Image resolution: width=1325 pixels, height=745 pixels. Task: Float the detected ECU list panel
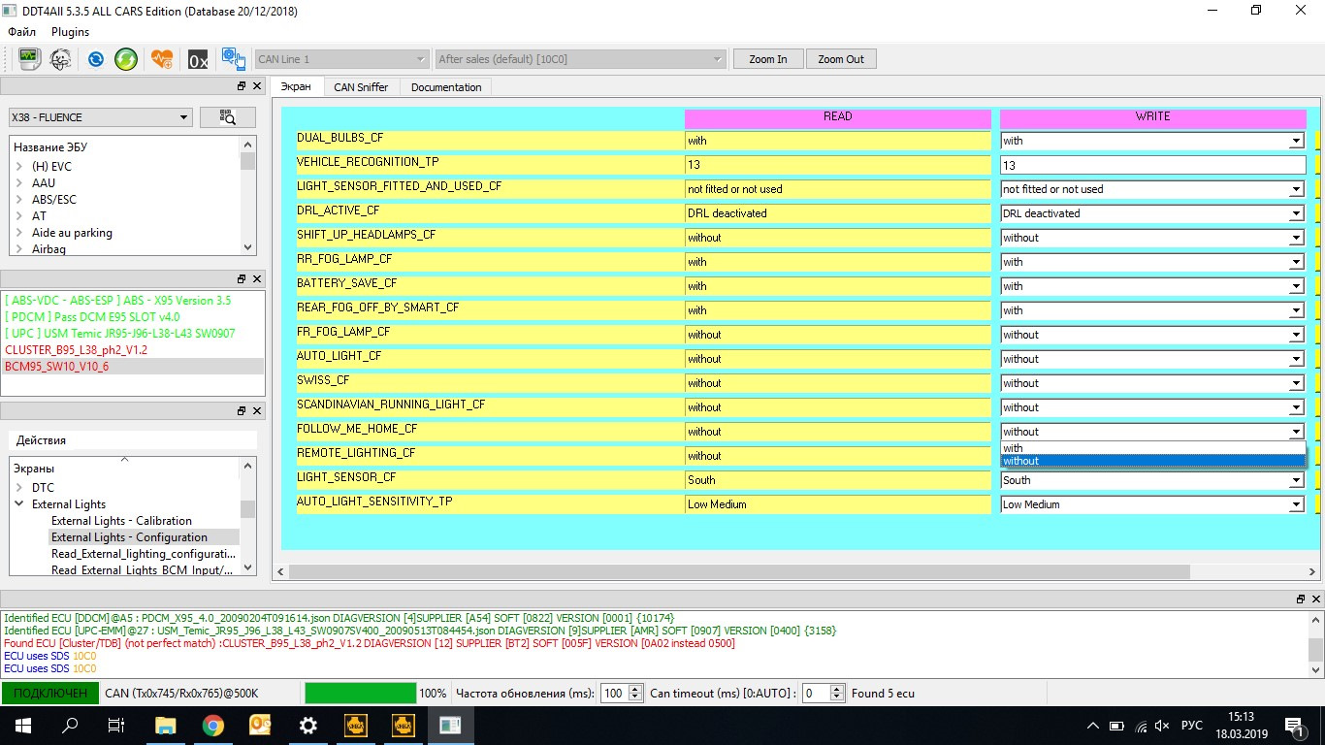pos(242,279)
